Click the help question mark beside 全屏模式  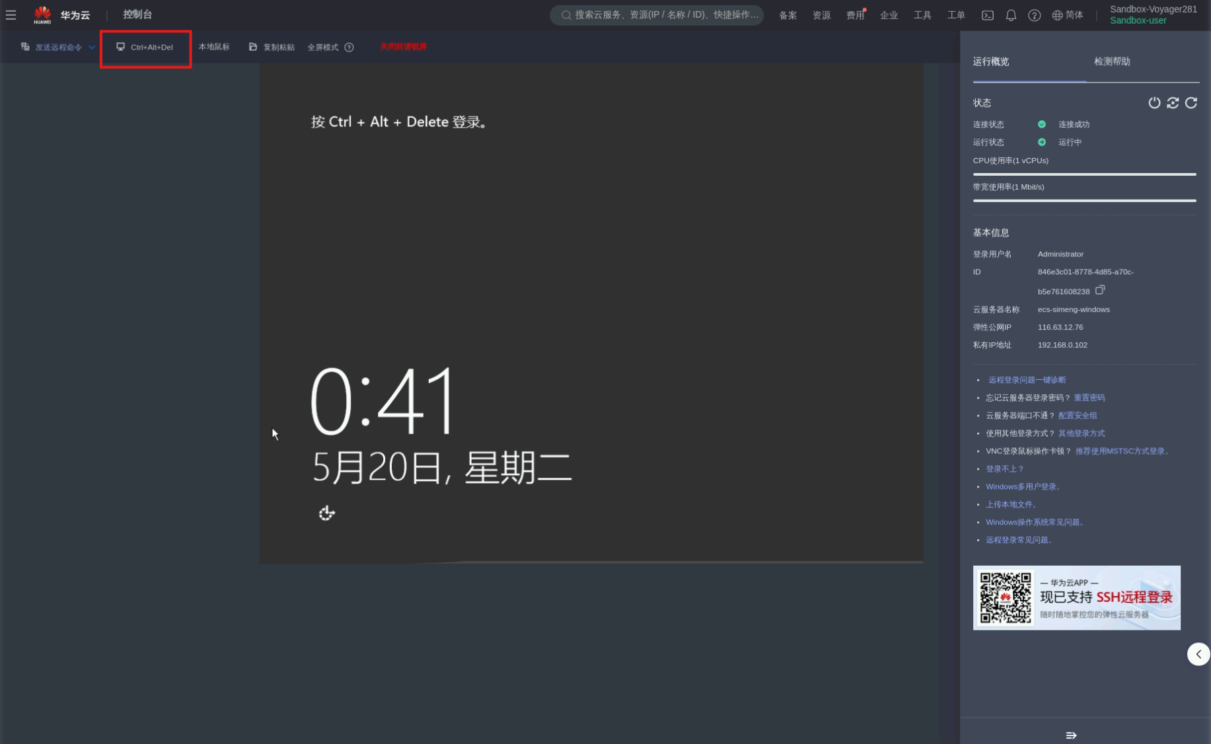(349, 48)
